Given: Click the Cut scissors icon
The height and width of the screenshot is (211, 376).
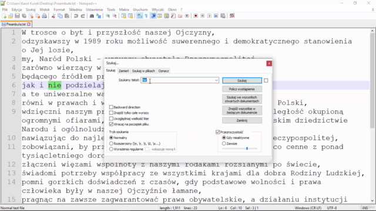Looking at the screenshot, I should click(x=53, y=16).
